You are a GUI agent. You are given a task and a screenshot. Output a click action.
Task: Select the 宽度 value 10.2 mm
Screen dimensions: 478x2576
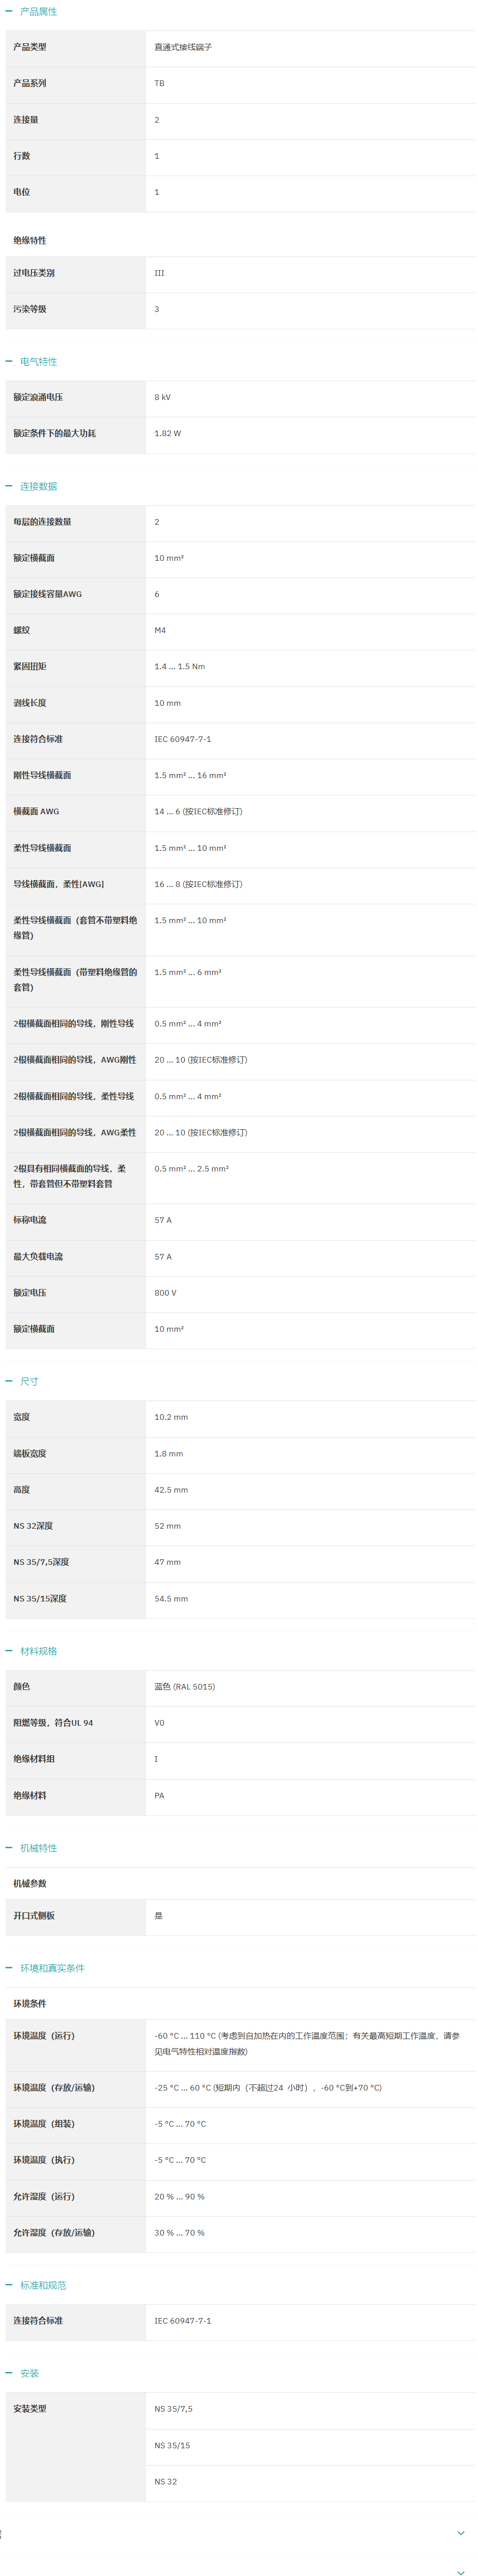pos(171,1417)
